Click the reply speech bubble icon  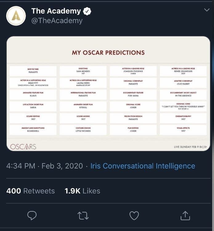32,215
